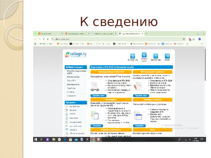Open the tab search dropdown arrow

point(35,34)
